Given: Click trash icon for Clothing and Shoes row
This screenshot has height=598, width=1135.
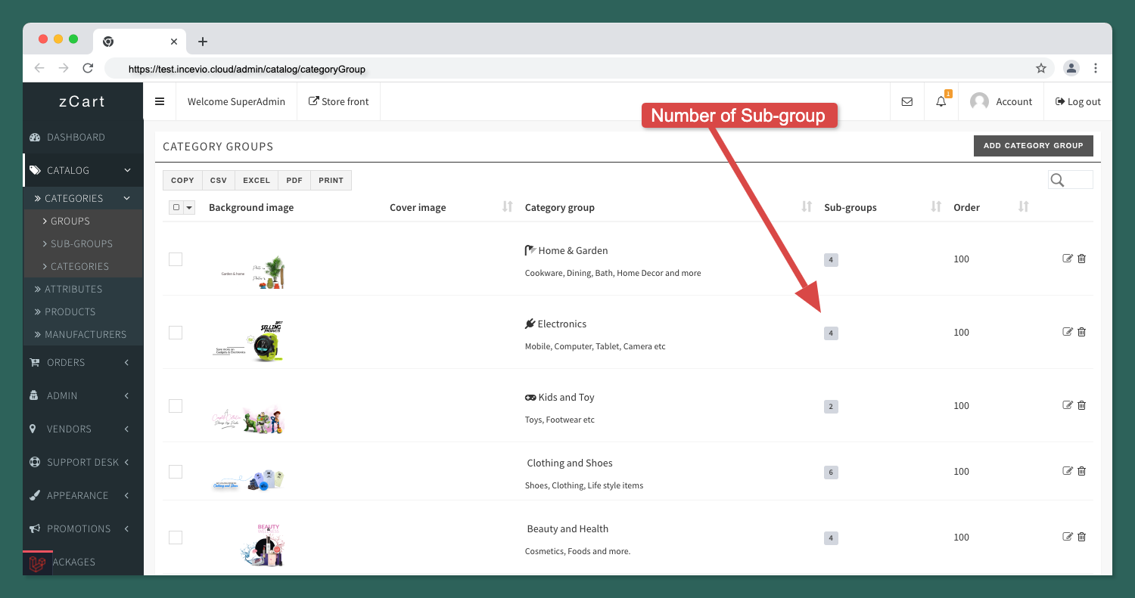Looking at the screenshot, I should (x=1081, y=471).
